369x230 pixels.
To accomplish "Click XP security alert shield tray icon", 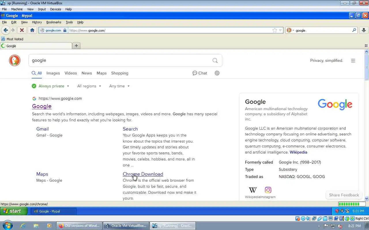I will coord(337,211).
